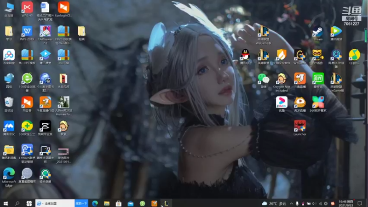Click the taskbar magnifier search icon
This screenshot has width=368, height=207.
(17, 203)
